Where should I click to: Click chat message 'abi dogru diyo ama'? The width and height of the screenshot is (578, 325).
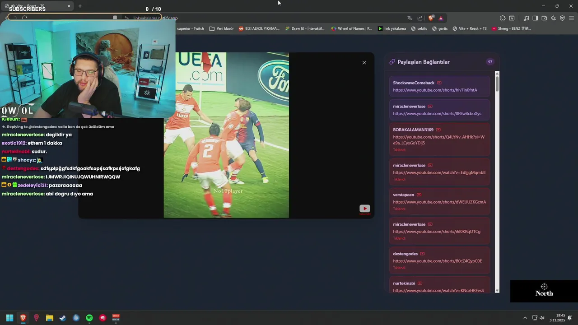tap(70, 194)
